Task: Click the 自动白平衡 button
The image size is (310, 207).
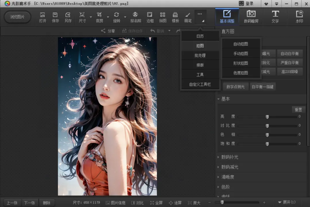Action: [290, 53]
